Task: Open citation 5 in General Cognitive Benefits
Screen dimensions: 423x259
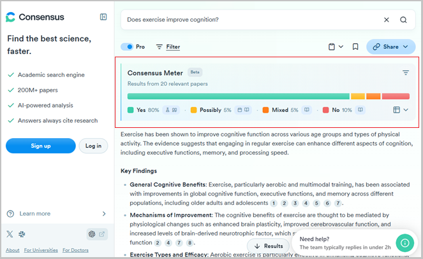Action: coord(316,204)
